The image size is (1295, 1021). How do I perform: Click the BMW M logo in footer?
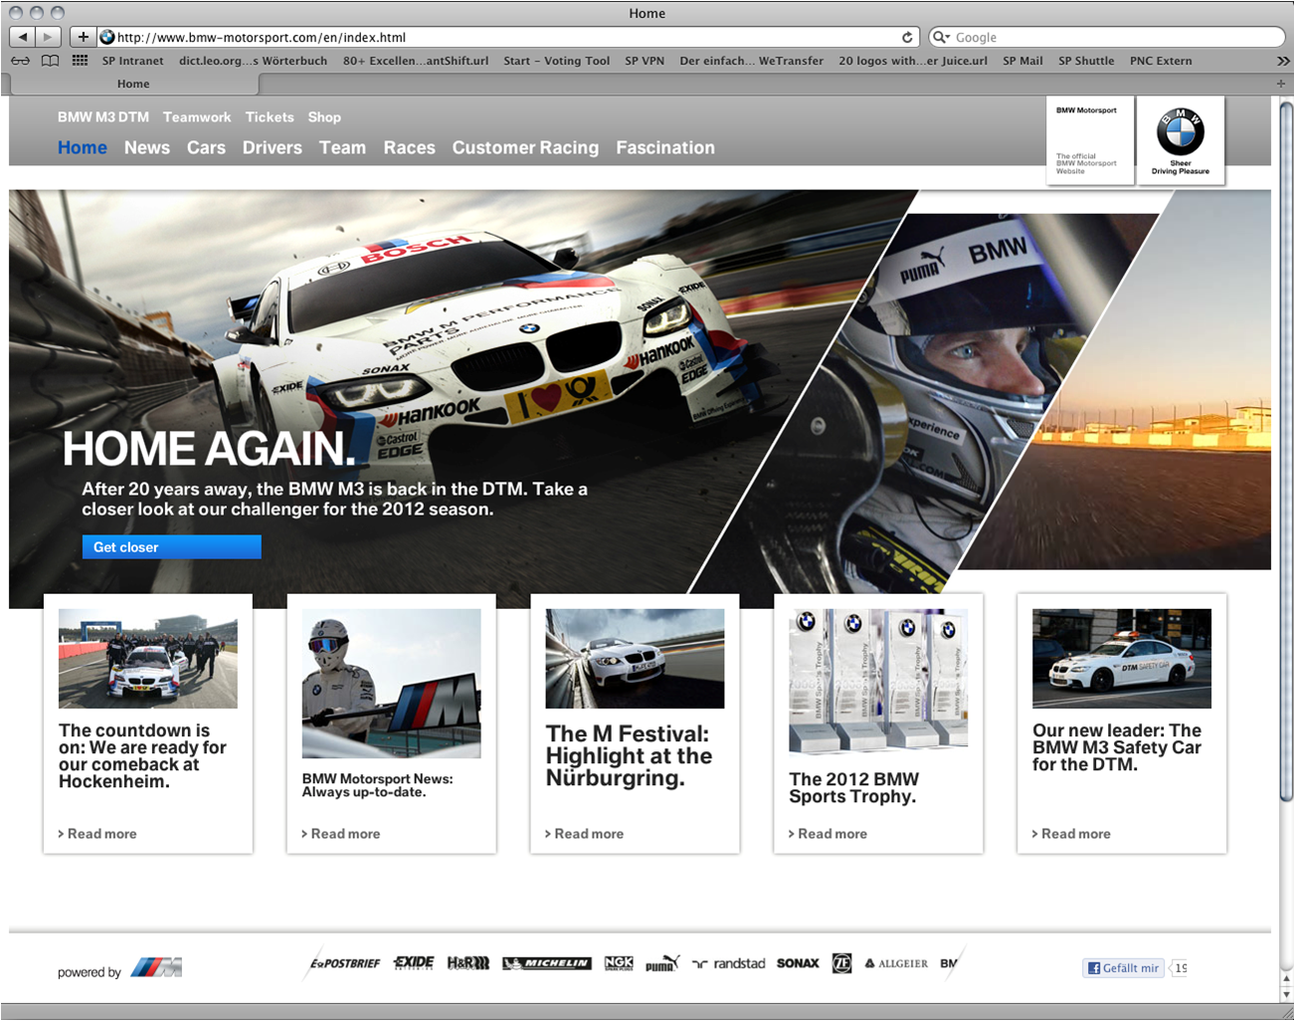tap(157, 967)
